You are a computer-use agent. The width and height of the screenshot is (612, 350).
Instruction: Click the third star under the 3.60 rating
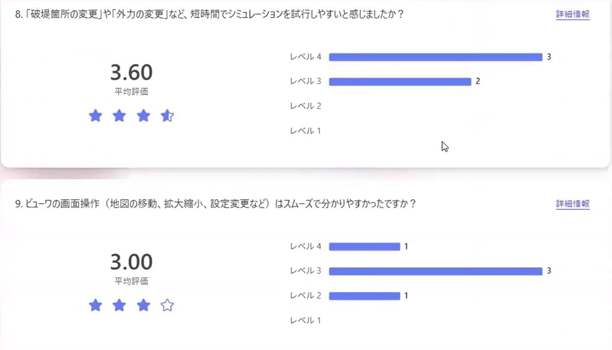144,116
